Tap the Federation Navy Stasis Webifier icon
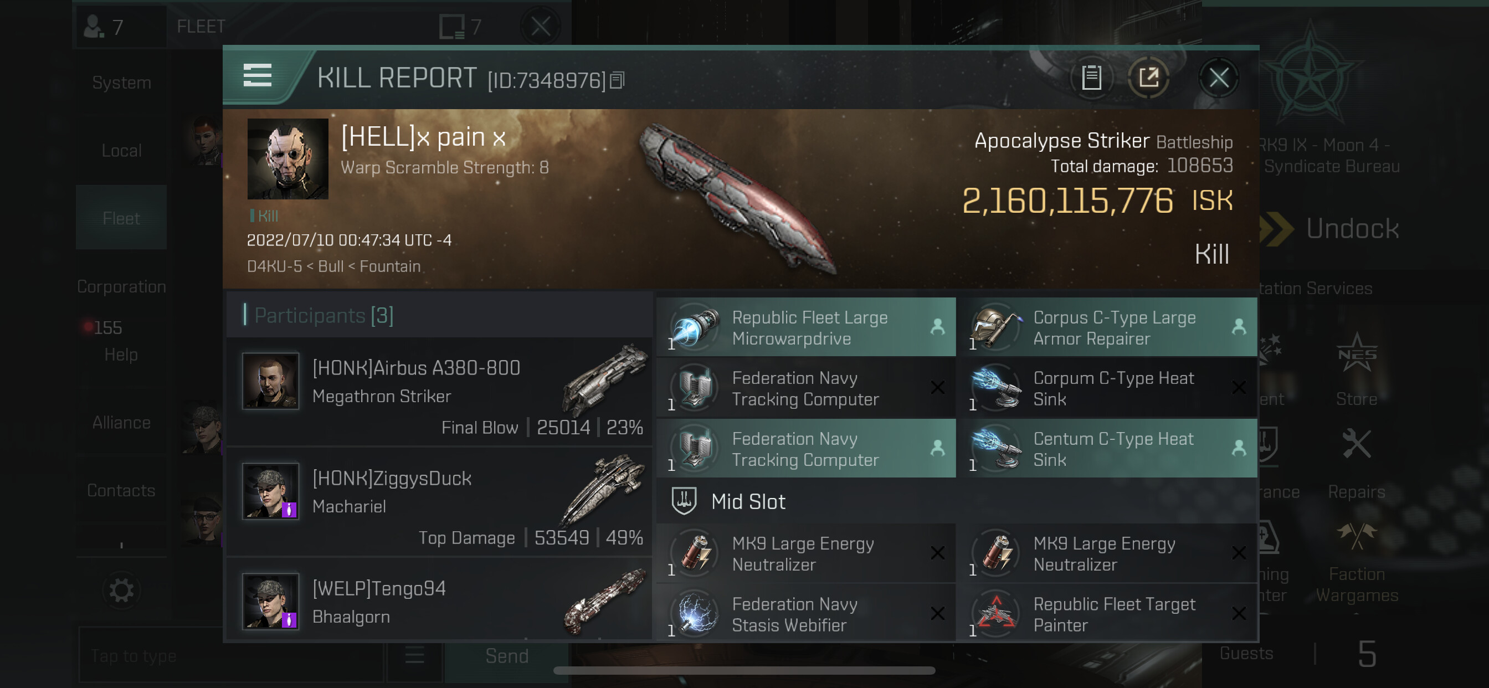Image resolution: width=1489 pixels, height=688 pixels. tap(696, 613)
